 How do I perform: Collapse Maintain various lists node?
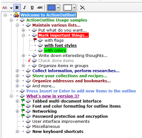coord(17,25)
